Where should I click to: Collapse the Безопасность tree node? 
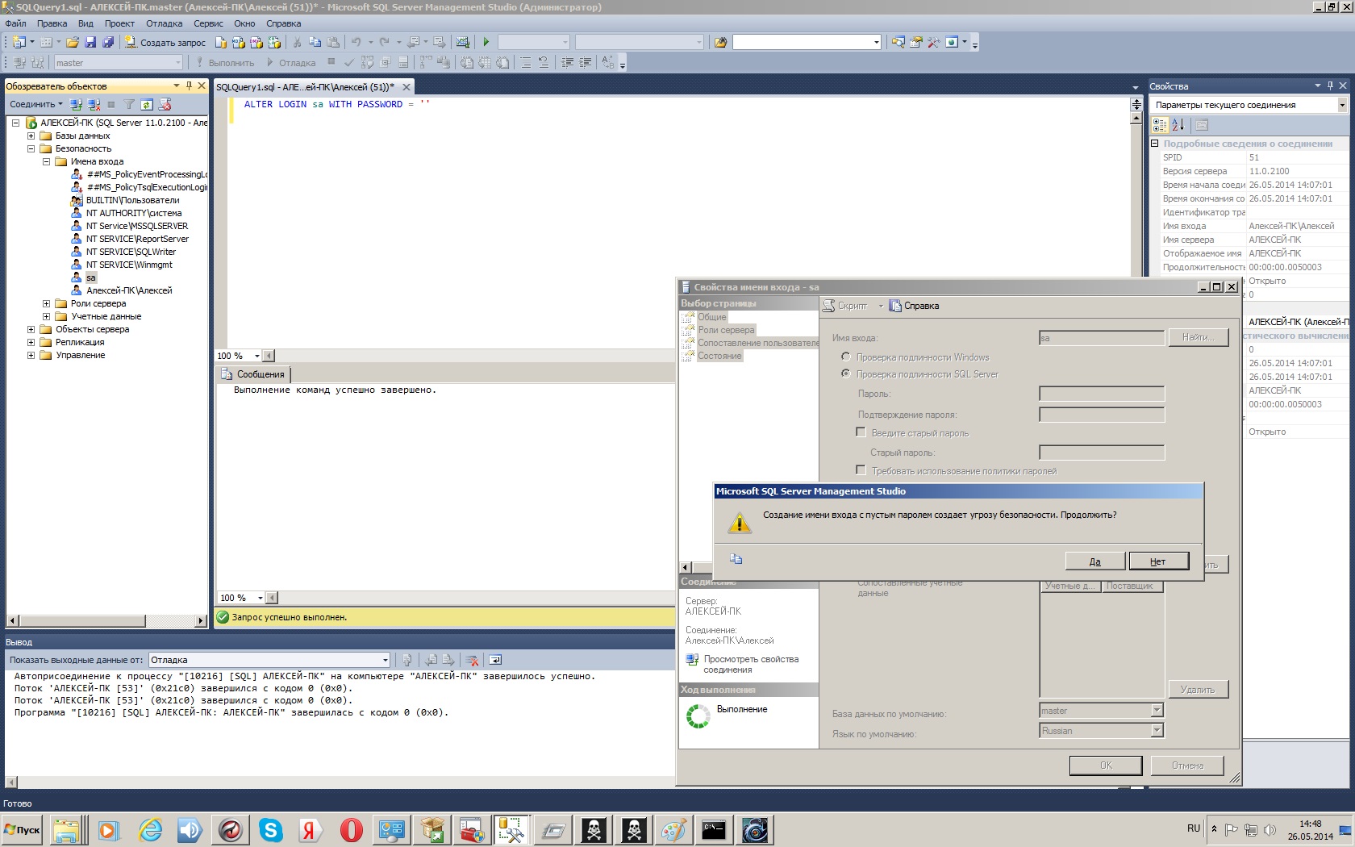pyautogui.click(x=31, y=148)
